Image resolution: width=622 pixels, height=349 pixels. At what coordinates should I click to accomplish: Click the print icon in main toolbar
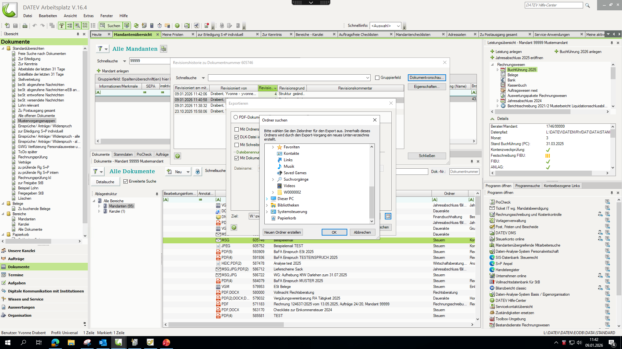[x=25, y=26]
